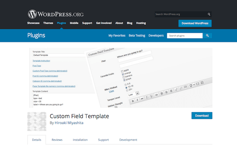Download the Custom Field Template plugin
This screenshot has width=237, height=149.
tap(202, 116)
